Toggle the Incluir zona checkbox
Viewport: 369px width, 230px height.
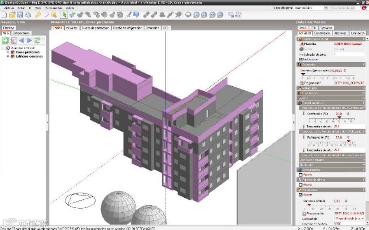coord(301,60)
